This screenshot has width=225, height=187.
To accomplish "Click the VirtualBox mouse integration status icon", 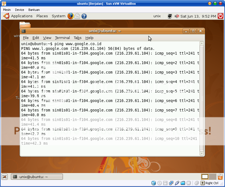I will click(x=197, y=183).
